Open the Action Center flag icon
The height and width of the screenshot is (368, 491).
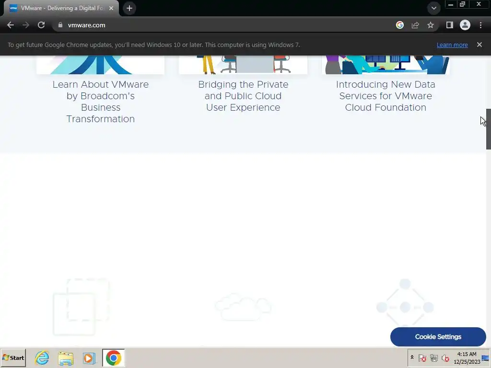click(422, 357)
